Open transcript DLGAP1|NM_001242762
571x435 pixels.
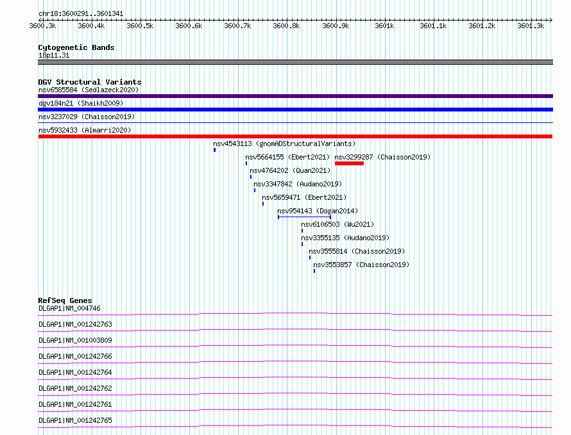click(75, 388)
